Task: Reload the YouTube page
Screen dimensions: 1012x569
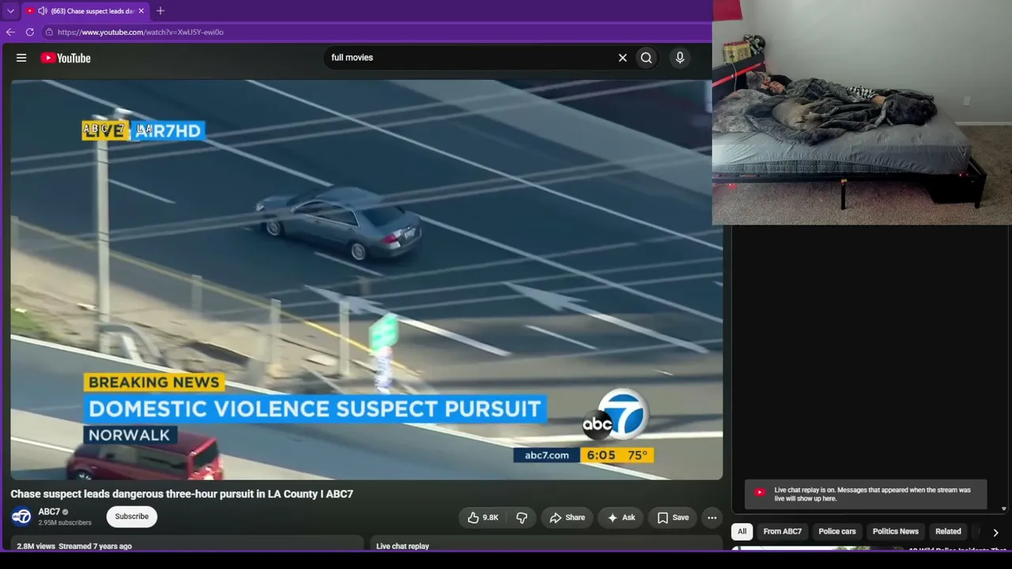Action: click(x=30, y=32)
